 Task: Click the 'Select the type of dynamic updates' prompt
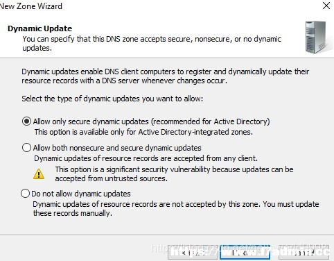coord(112,99)
